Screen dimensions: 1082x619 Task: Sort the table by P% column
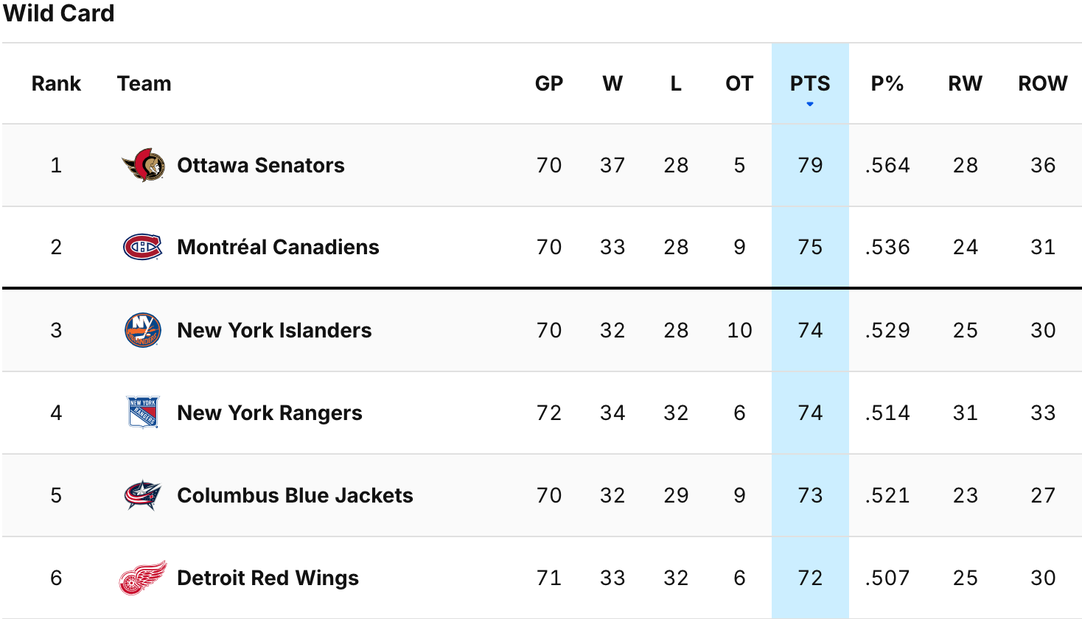(887, 84)
